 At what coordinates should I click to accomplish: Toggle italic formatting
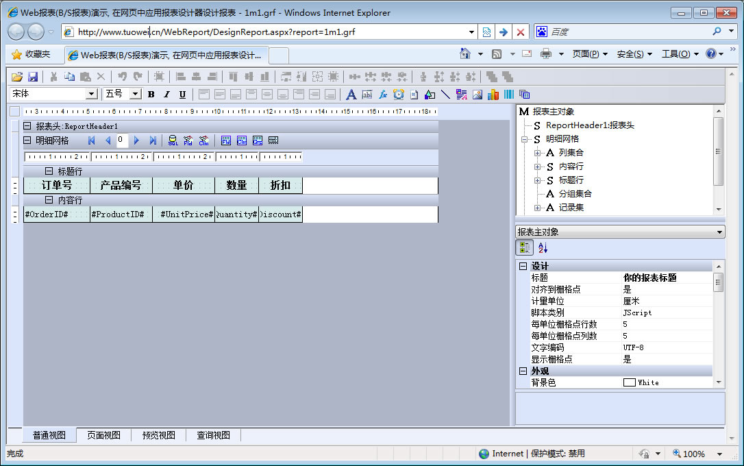point(166,95)
